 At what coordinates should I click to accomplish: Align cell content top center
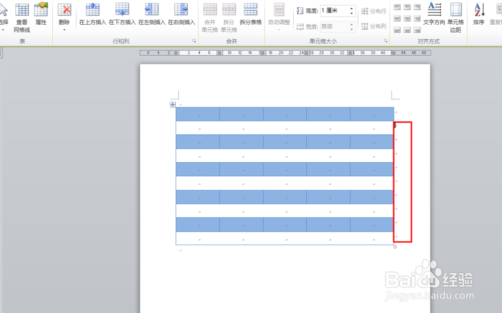click(x=407, y=7)
